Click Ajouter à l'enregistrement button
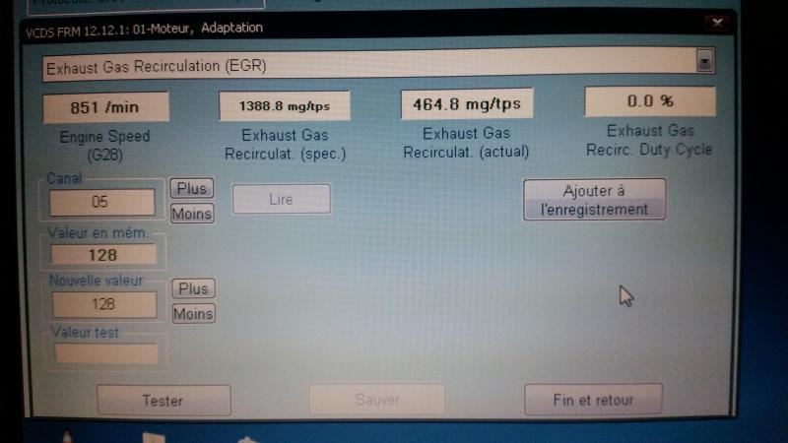 (594, 200)
